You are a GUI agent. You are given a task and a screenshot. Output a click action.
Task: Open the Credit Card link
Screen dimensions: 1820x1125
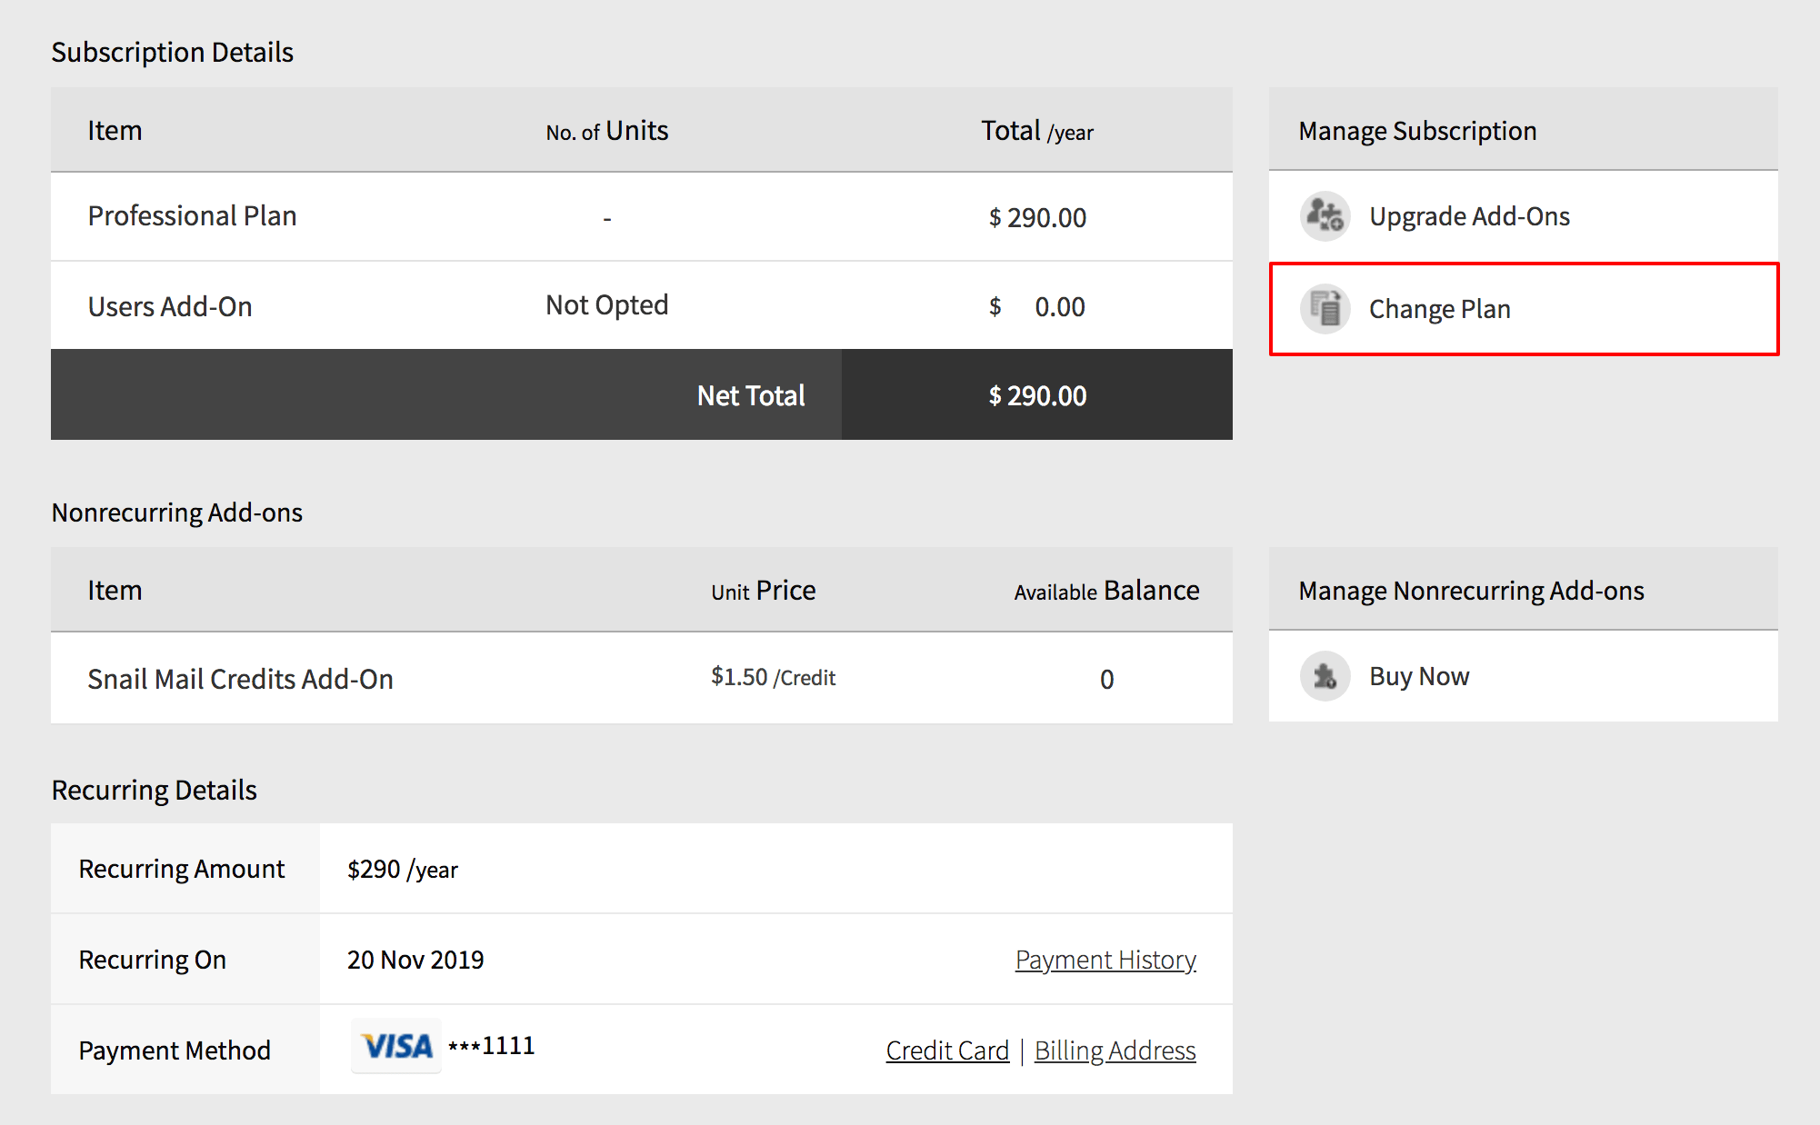point(947,1050)
